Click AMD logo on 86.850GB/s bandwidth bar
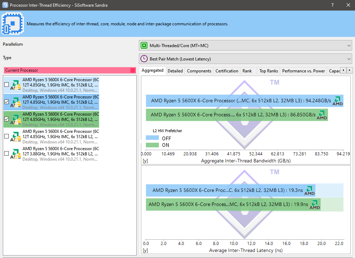 click(x=322, y=115)
